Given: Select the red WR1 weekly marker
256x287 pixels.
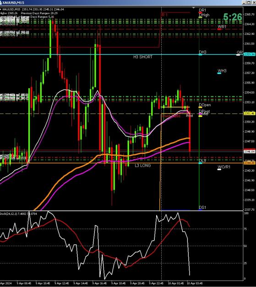Looking at the screenshot, I should click(x=219, y=29).
